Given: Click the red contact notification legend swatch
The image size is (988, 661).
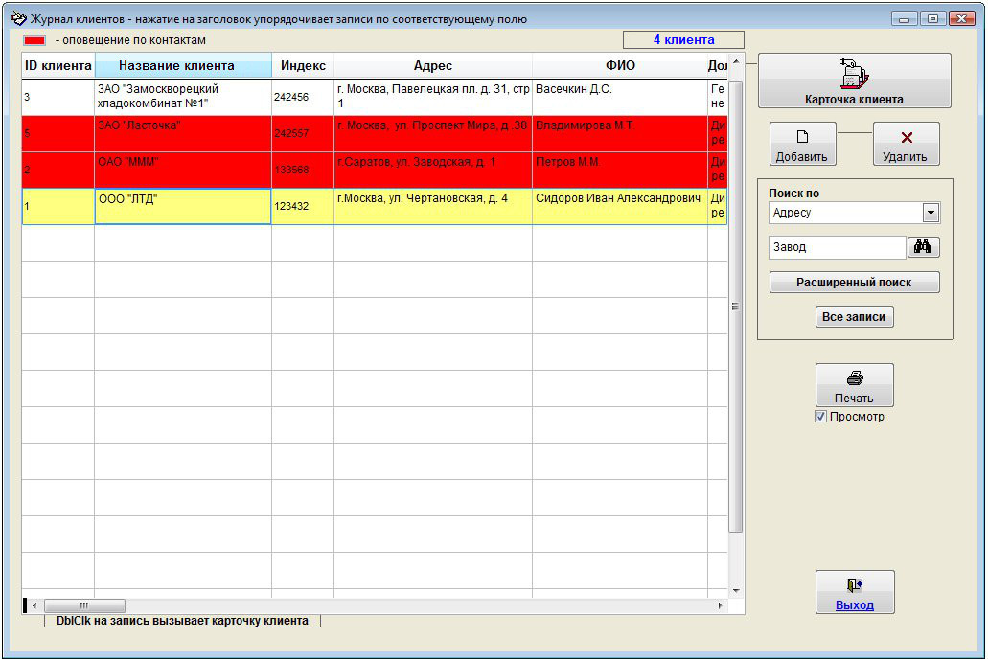Looking at the screenshot, I should coord(34,40).
